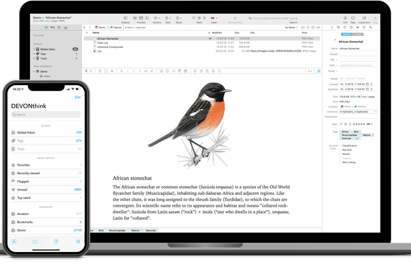The height and width of the screenshot is (262, 411).
Task: Select the magnifier search icon in the inspector tab bar
Action: 370,27
